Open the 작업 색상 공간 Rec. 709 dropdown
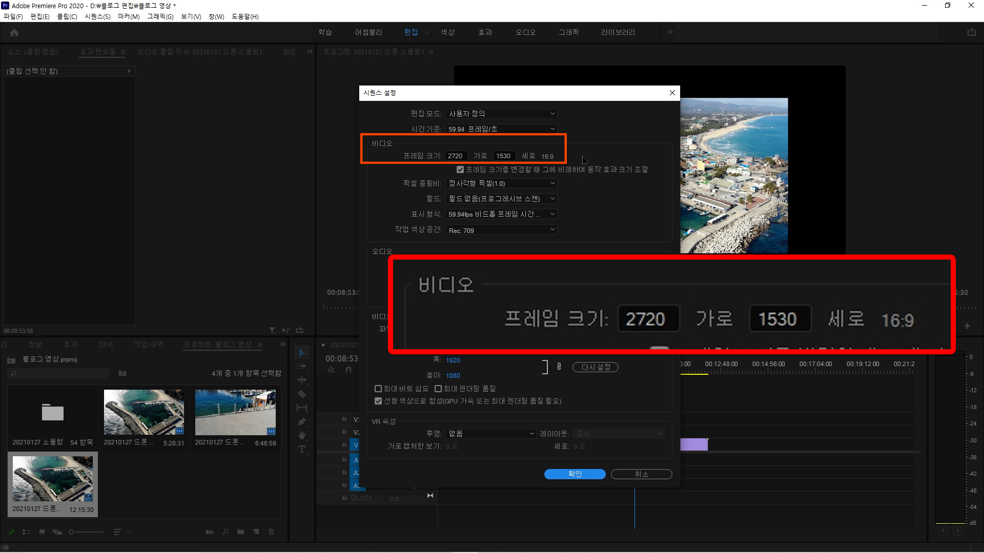The height and width of the screenshot is (553, 984). tap(501, 230)
